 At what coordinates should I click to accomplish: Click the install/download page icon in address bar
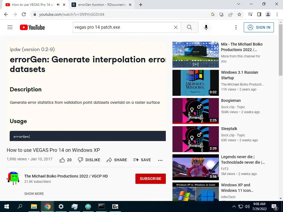[x=222, y=14]
